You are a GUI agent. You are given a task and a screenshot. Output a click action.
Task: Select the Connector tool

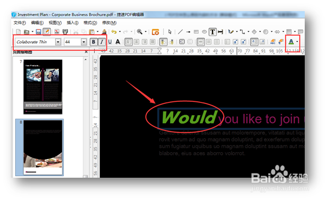(x=242, y=32)
